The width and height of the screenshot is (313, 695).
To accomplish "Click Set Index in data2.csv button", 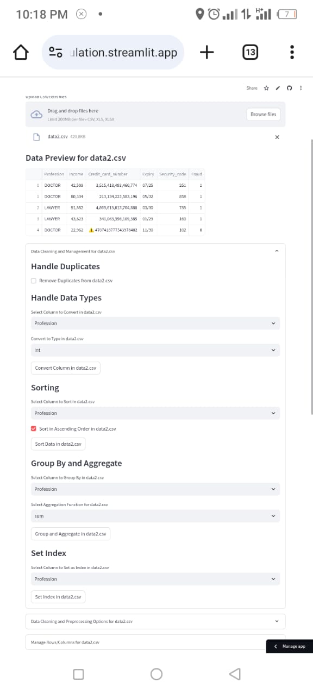I will 58,597.
